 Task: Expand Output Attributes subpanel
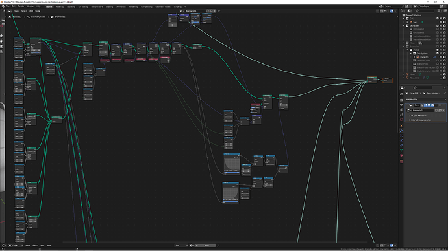[418, 116]
